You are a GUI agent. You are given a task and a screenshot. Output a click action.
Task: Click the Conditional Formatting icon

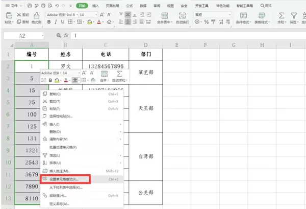pyautogui.click(x=243, y=15)
